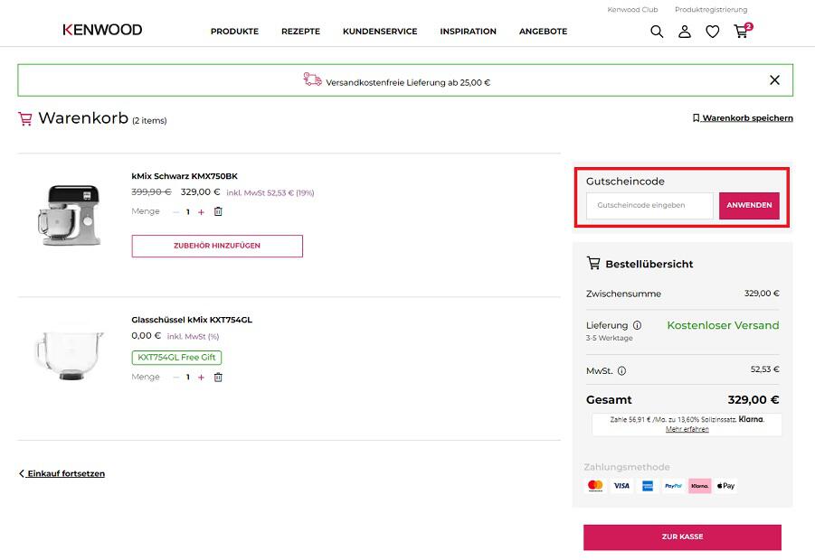This screenshot has width=815, height=560.
Task: Focus the Gutscheincode input field
Action: tap(649, 206)
